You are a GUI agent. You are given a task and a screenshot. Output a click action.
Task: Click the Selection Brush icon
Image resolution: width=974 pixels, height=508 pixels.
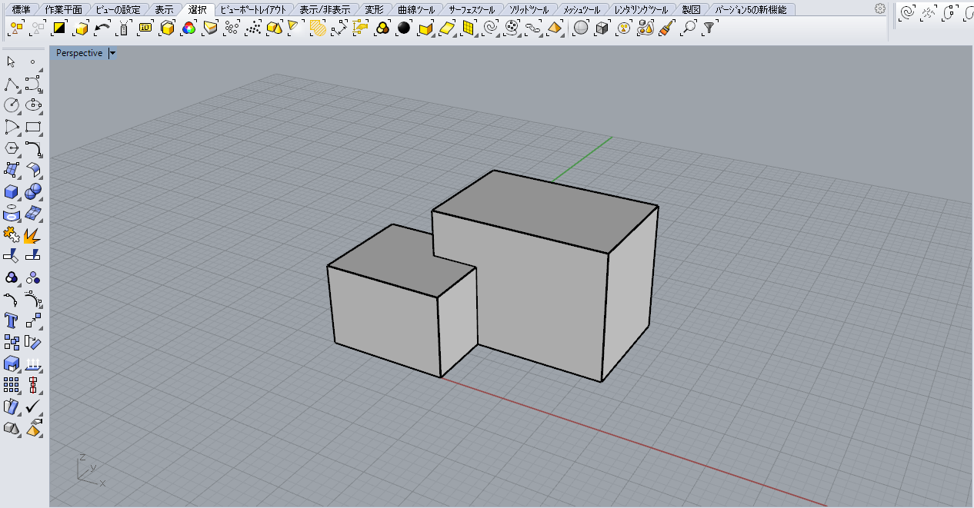click(668, 28)
